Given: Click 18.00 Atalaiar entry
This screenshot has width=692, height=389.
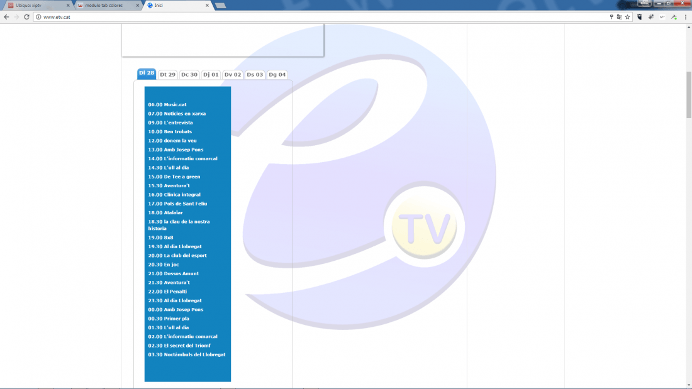Looking at the screenshot, I should point(165,212).
